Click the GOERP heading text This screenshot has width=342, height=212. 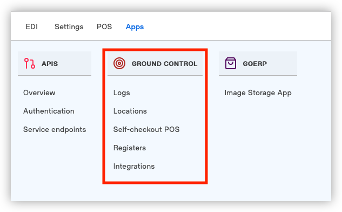click(x=255, y=63)
